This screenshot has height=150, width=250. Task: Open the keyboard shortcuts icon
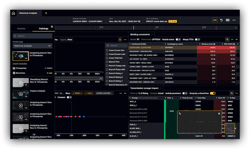(x=228, y=20)
